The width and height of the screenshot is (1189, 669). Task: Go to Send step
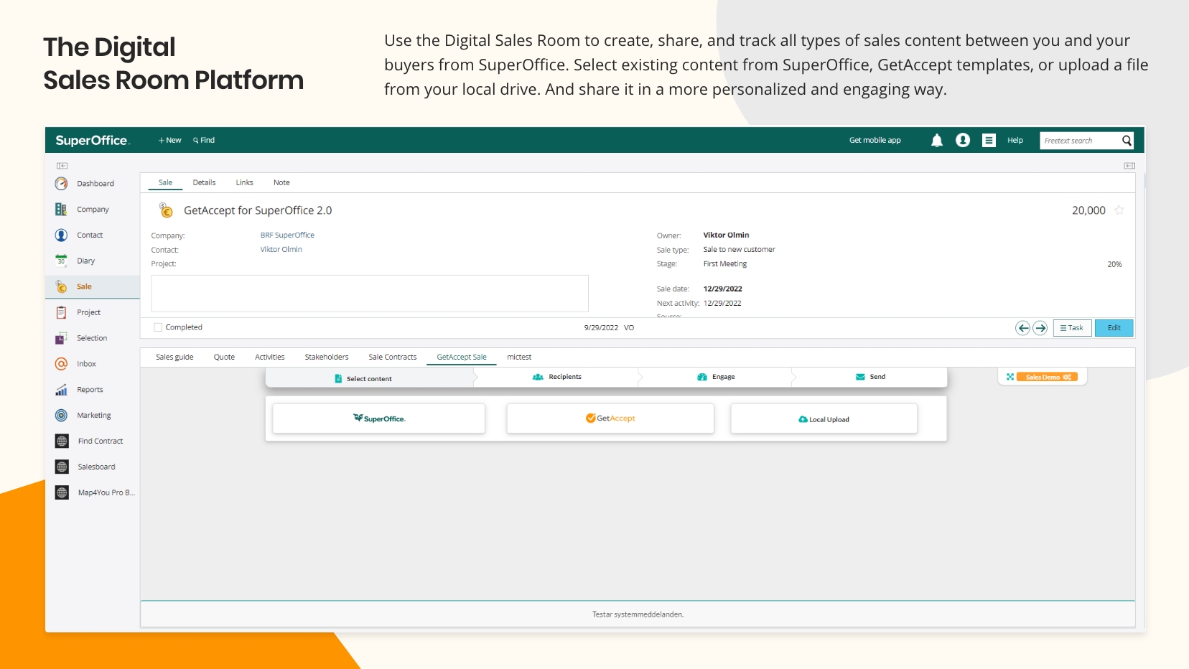click(870, 377)
